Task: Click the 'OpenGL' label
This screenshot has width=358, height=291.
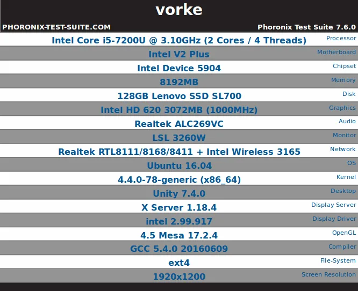Action: [x=344, y=233]
